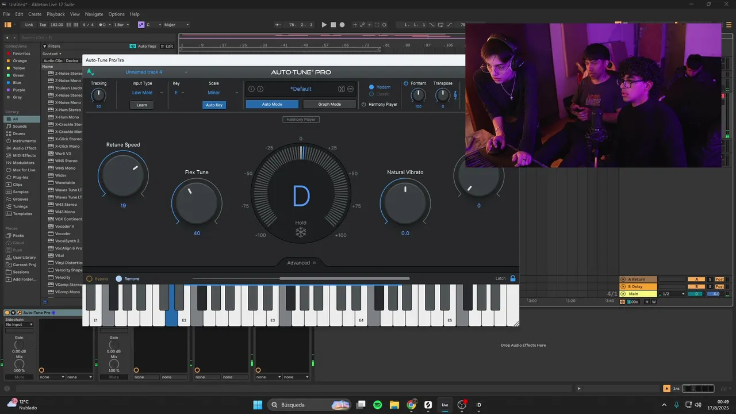
Task: Open the Create menu
Action: (x=34, y=14)
